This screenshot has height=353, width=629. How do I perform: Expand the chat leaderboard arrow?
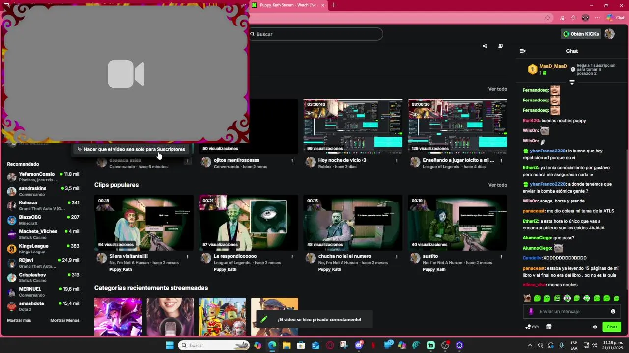click(572, 83)
